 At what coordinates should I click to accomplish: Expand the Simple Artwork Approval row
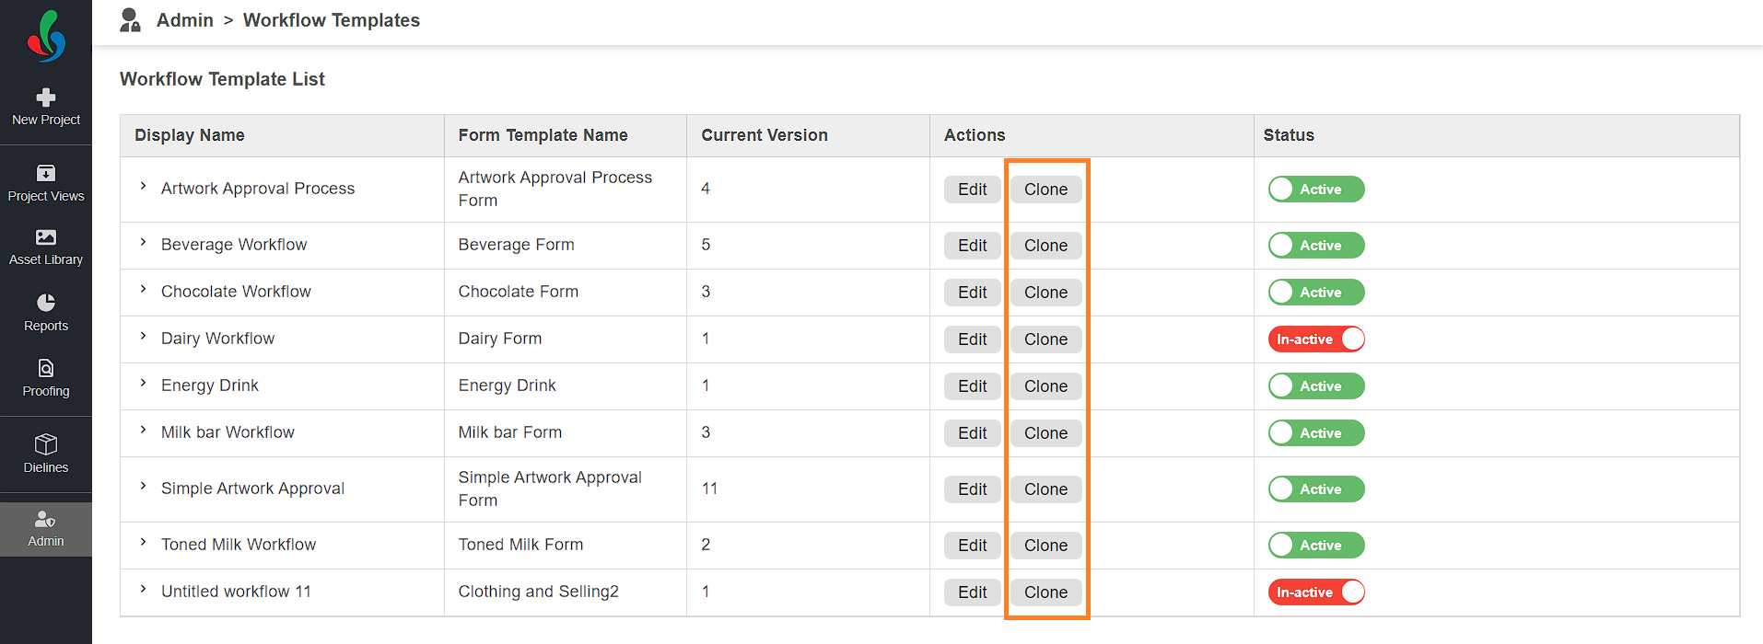pos(143,487)
